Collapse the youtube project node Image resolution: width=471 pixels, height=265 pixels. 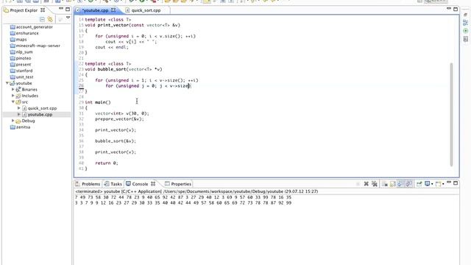7,83
